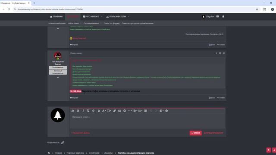Click the red ОТВЕТ post reply button
This screenshot has width=276, height=155.
pyautogui.click(x=195, y=133)
